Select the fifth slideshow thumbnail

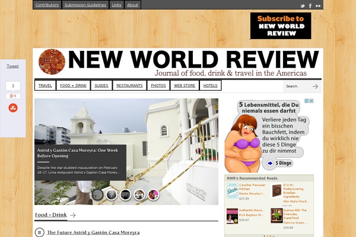[153, 195]
